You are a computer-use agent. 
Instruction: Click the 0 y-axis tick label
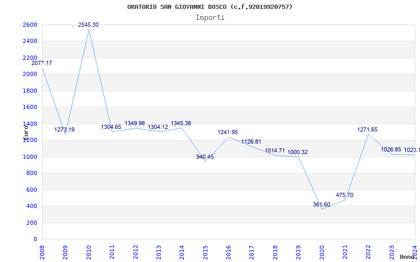pyautogui.click(x=35, y=239)
